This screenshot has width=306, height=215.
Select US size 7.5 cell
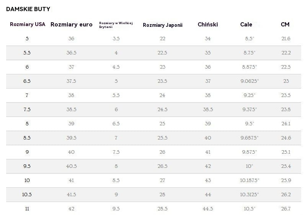[27, 110]
